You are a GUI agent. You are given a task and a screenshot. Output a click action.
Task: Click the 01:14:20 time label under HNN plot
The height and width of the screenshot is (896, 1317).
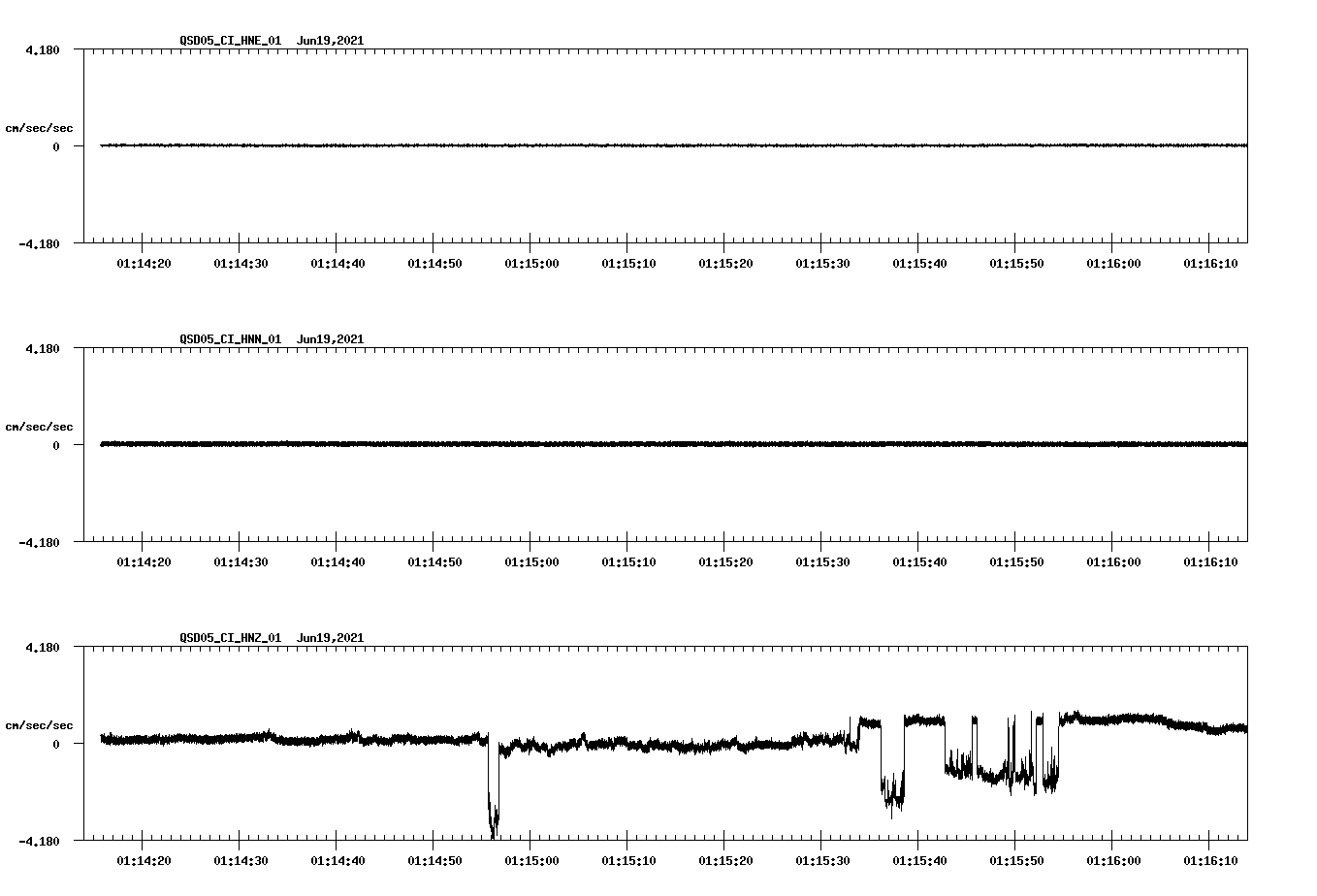144,562
